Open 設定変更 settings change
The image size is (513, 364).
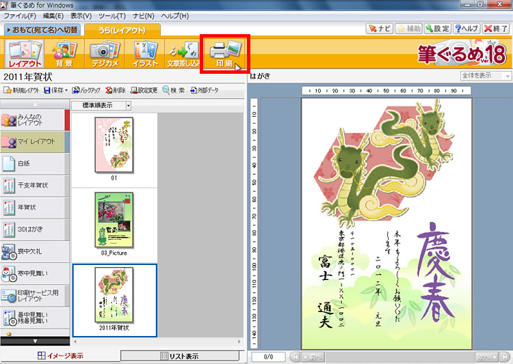[144, 90]
